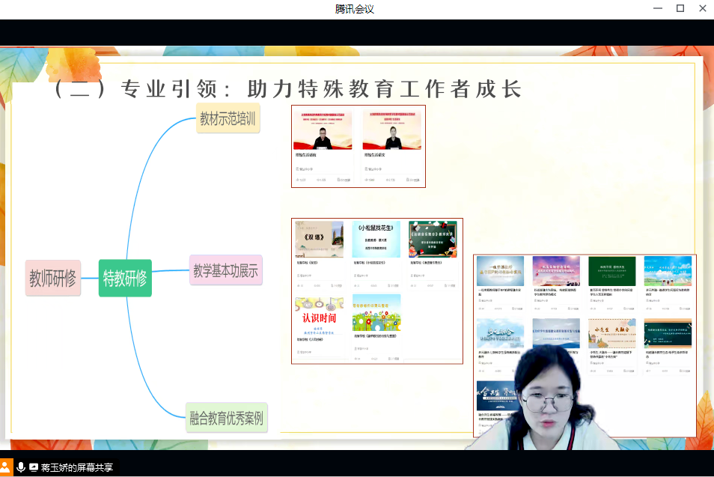The height and width of the screenshot is (477, 714).
Task: Maximize the 腾讯会议 window
Action: pos(680,8)
